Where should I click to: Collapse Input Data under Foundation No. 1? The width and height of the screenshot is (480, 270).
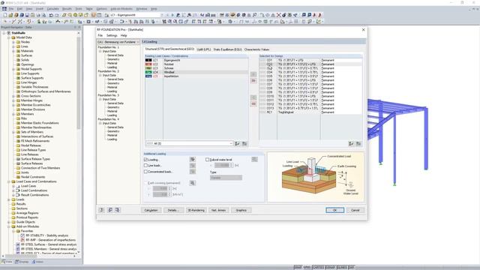[100, 52]
